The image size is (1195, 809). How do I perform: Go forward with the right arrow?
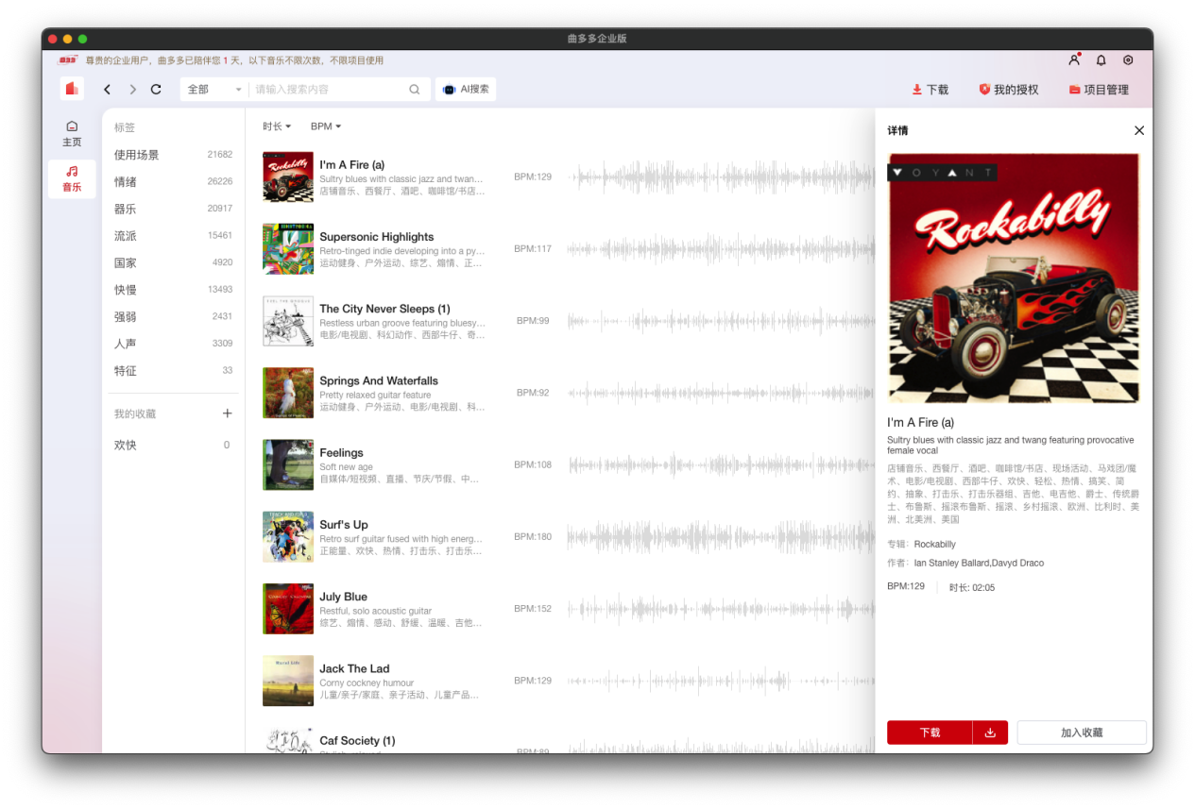pyautogui.click(x=132, y=90)
